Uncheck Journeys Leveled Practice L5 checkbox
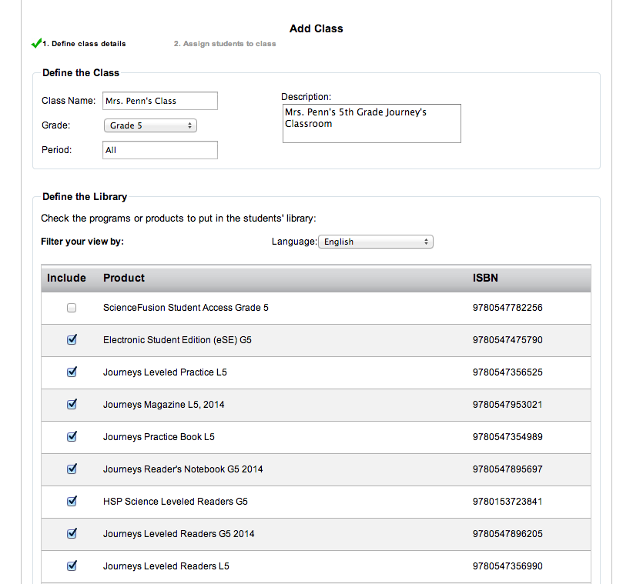623x584 pixels. [72, 372]
